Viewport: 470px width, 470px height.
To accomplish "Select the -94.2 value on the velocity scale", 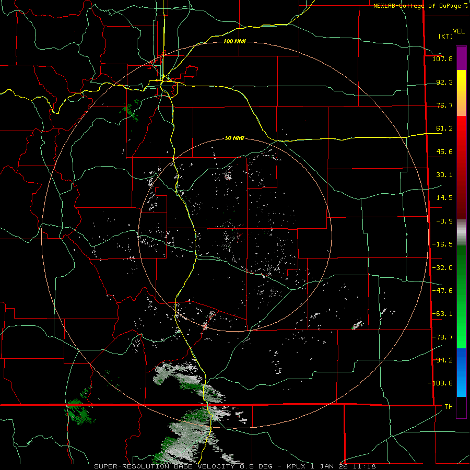I will 442,360.
